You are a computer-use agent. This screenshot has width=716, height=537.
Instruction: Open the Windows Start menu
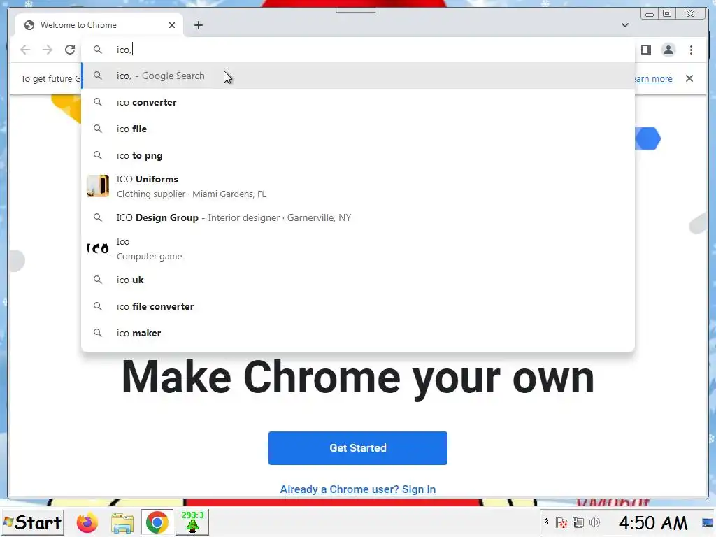click(33, 522)
